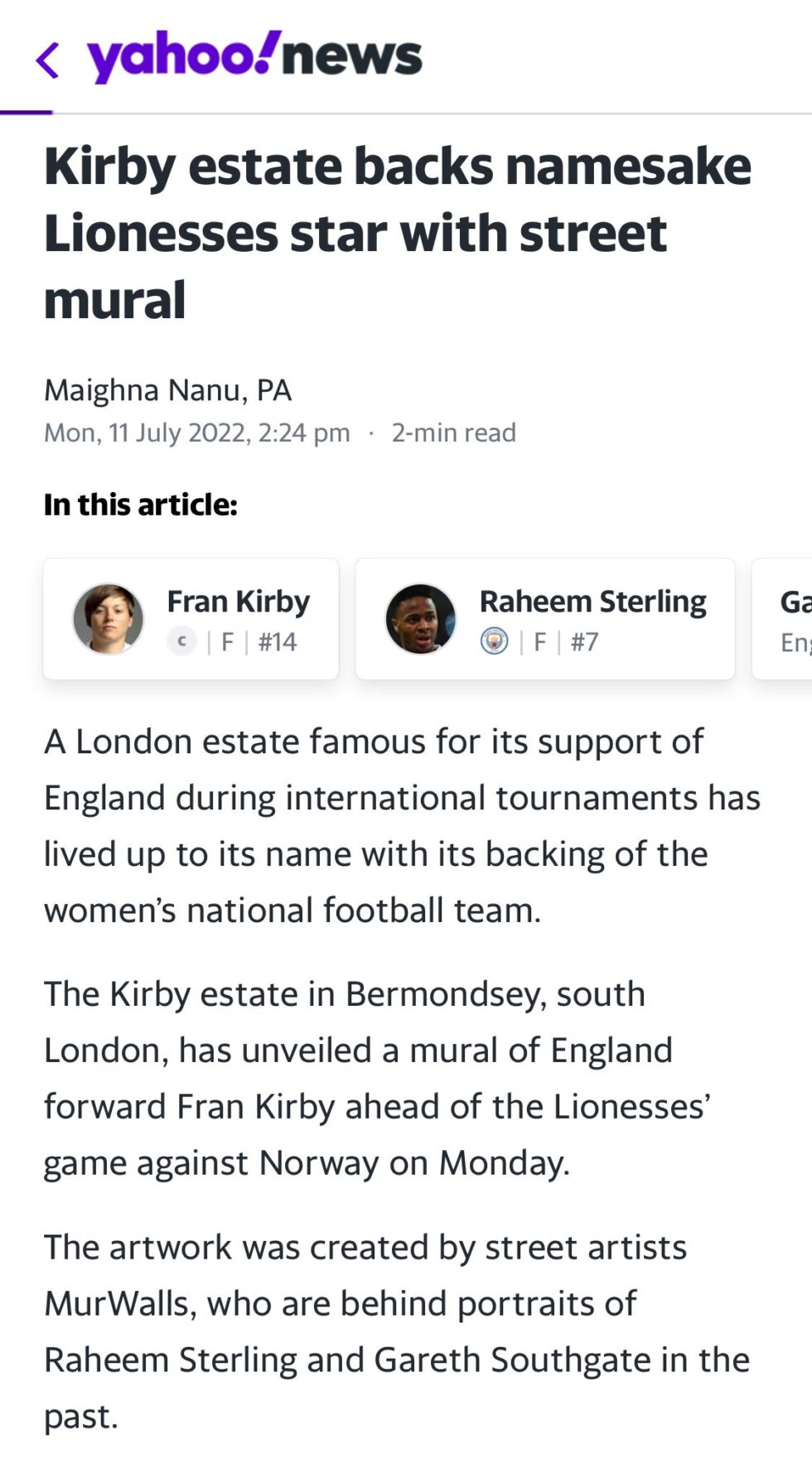Click the 2-min read label
This screenshot has width=812, height=1464.
coord(453,432)
